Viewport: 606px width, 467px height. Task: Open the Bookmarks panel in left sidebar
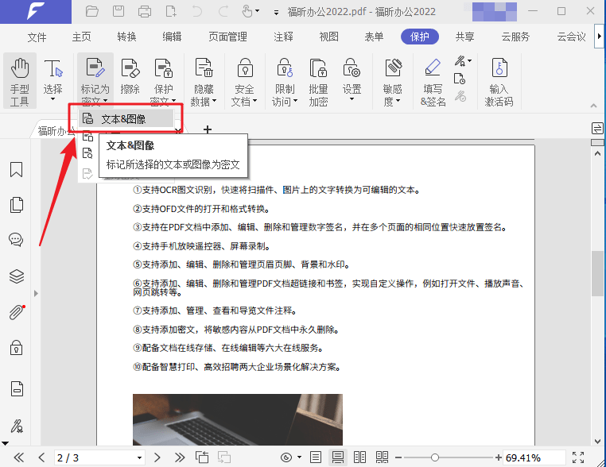tap(16, 170)
